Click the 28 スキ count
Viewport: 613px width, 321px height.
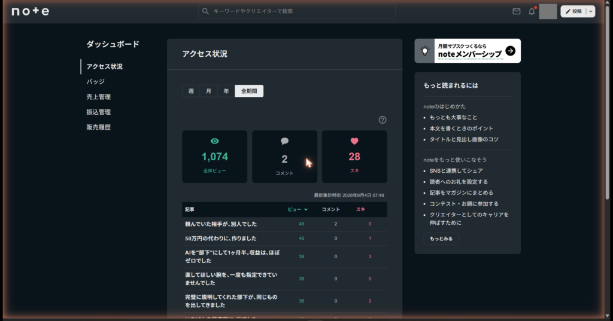click(x=354, y=157)
